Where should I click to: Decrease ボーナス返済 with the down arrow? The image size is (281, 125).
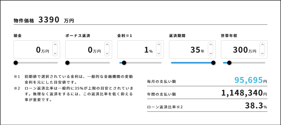tap(107, 53)
